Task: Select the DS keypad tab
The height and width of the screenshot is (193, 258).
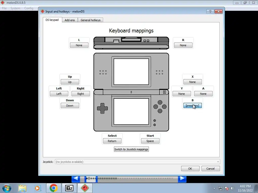Action: (52, 20)
